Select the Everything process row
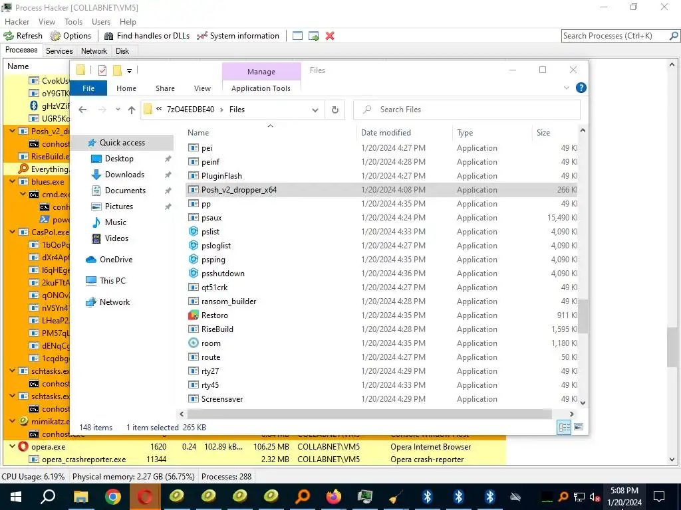 pos(37,169)
